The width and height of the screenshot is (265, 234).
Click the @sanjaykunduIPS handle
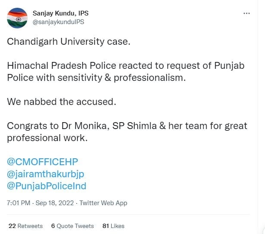coord(58,22)
